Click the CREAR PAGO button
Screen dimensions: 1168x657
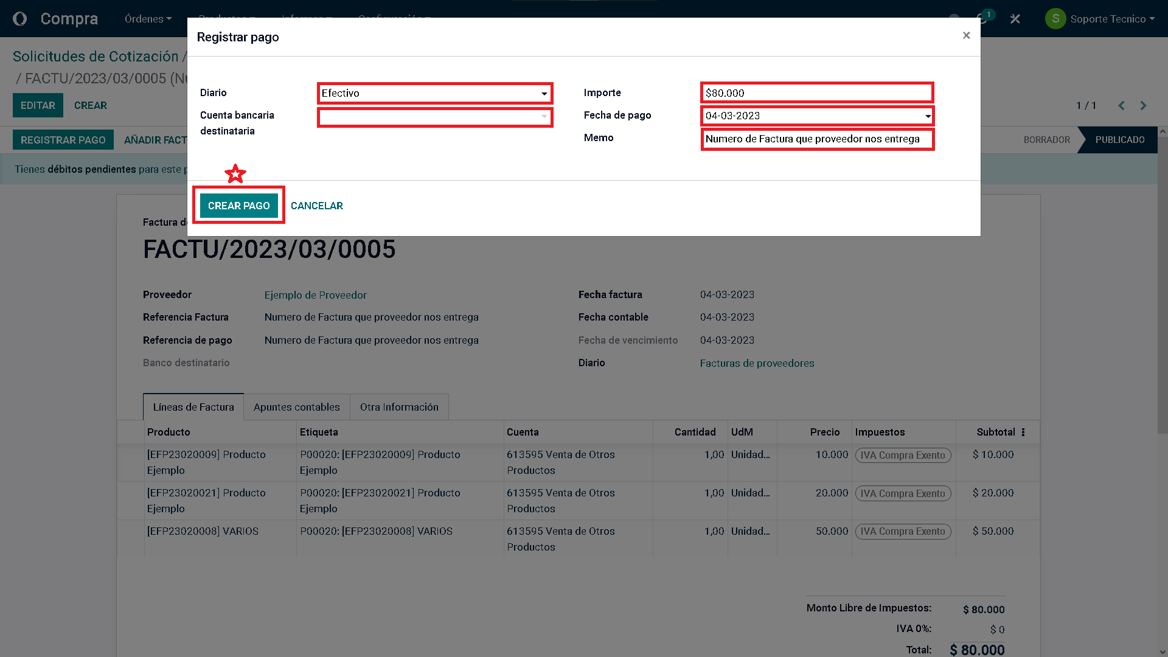pyautogui.click(x=238, y=206)
